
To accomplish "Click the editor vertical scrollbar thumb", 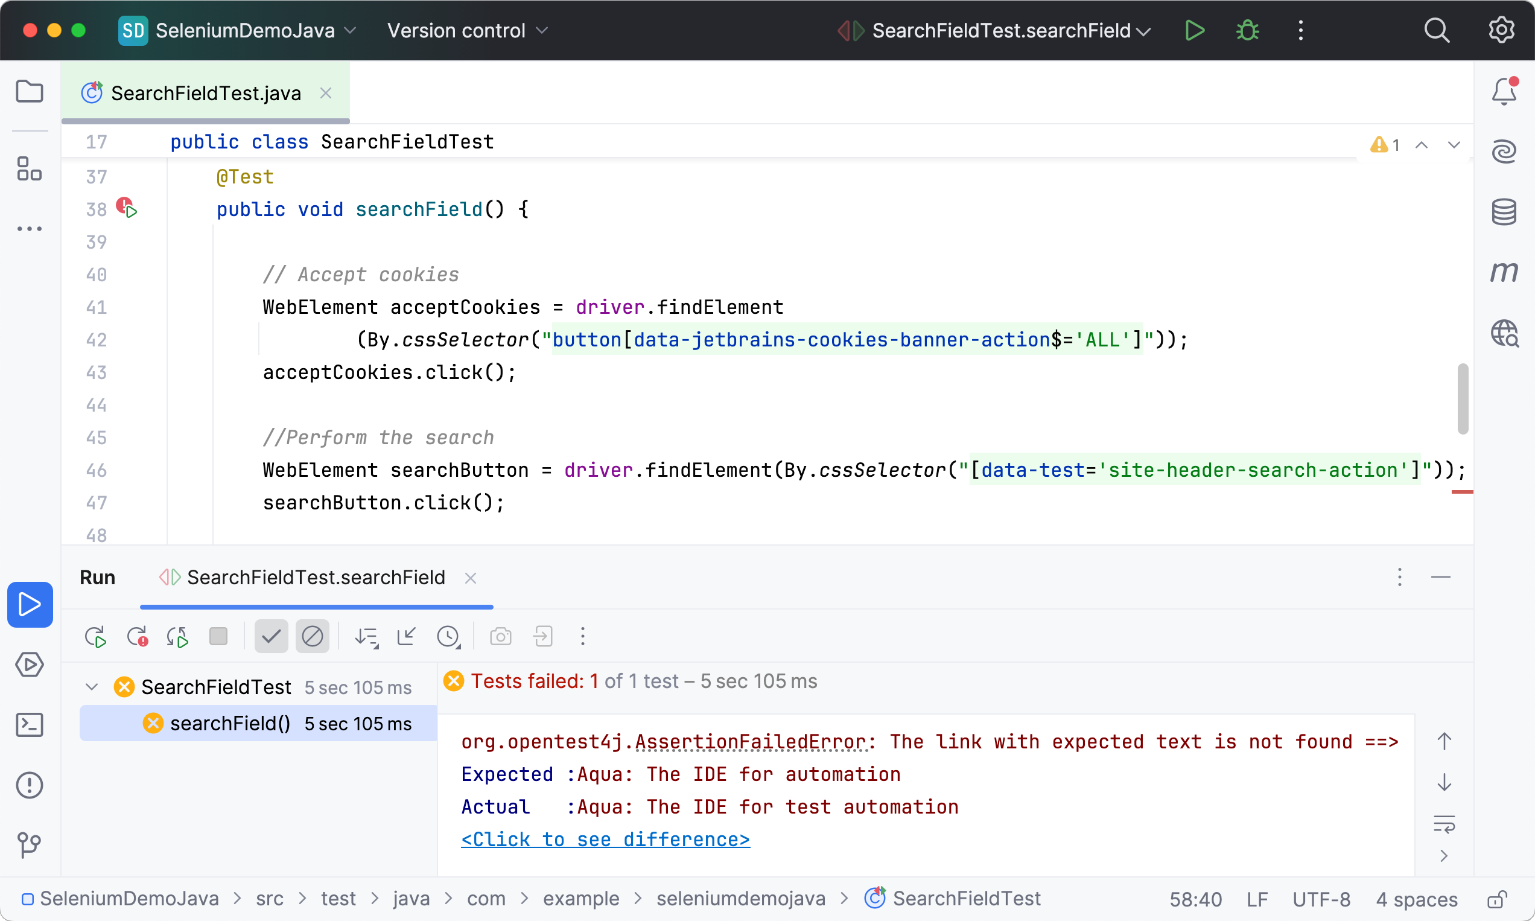I will (x=1463, y=398).
